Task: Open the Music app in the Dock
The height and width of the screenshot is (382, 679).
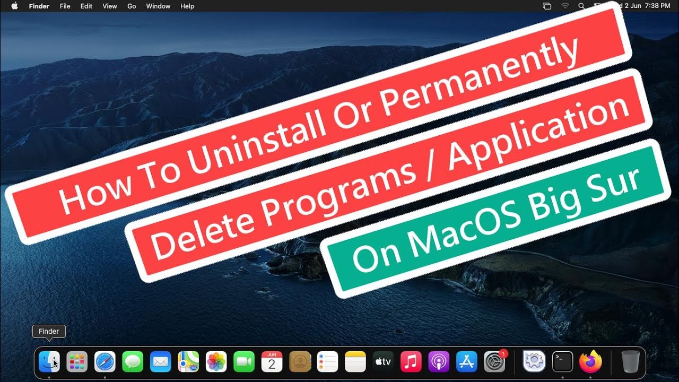Action: tap(411, 362)
